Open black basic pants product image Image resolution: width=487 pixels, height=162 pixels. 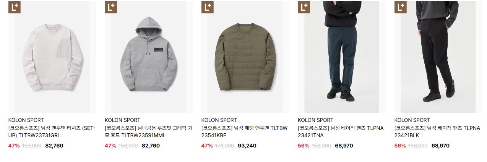click(x=438, y=57)
